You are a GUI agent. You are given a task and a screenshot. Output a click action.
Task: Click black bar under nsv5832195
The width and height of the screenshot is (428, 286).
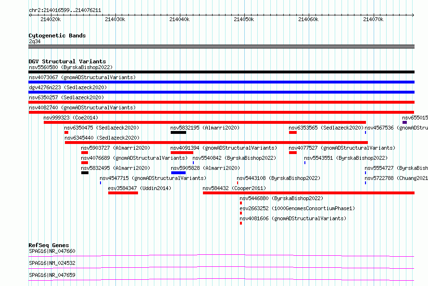[178, 132]
